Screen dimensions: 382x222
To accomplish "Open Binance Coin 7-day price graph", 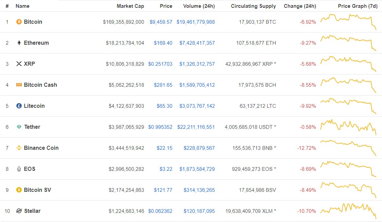I will (x=348, y=148).
